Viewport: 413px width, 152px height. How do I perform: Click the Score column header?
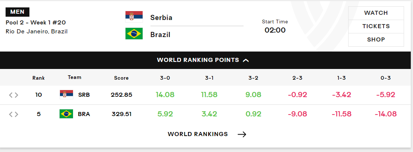pos(121,78)
